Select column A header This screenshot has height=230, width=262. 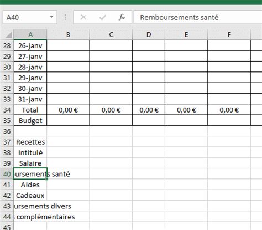click(30, 34)
